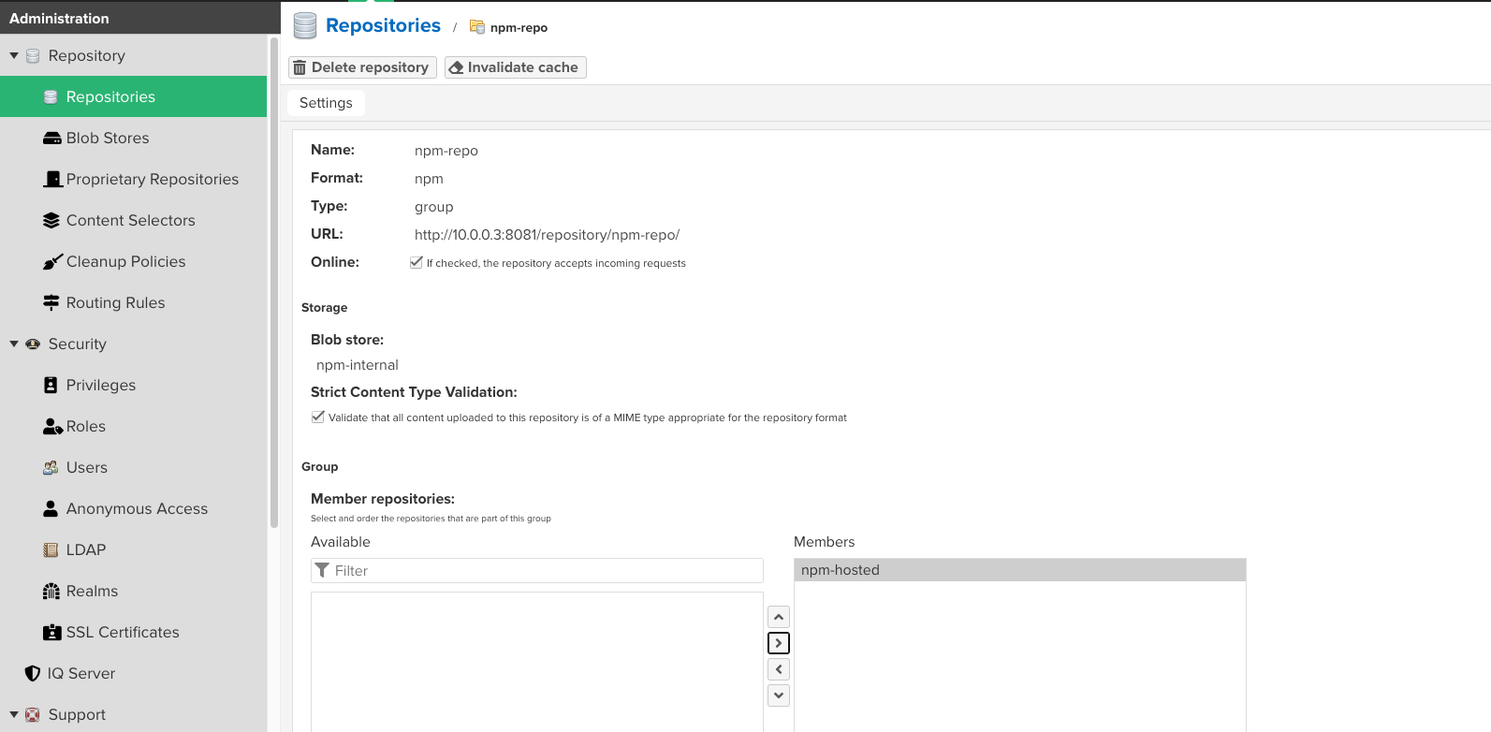Move selected member down with down arrow
1491x732 pixels.
[779, 695]
